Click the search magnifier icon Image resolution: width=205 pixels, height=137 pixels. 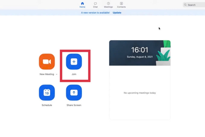pyautogui.click(x=185, y=5)
